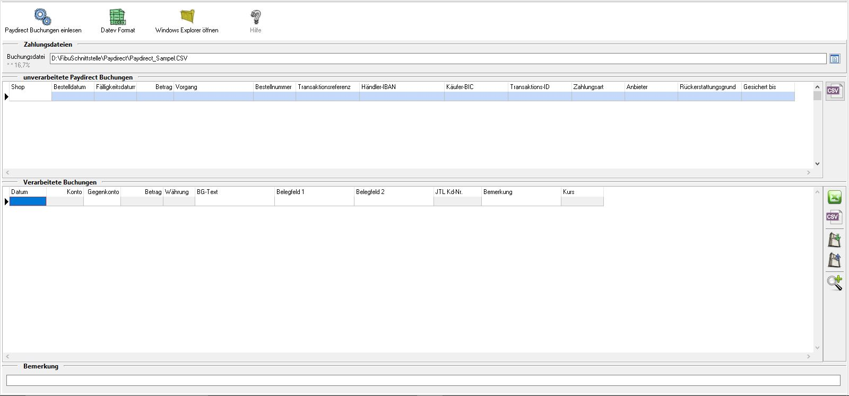Viewport: 849px width, 396px height.
Task: Click browse icon beside Buchungsdatei path
Action: click(x=835, y=59)
